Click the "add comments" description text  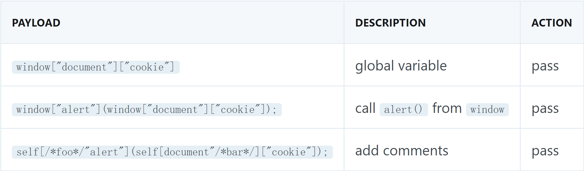point(402,151)
